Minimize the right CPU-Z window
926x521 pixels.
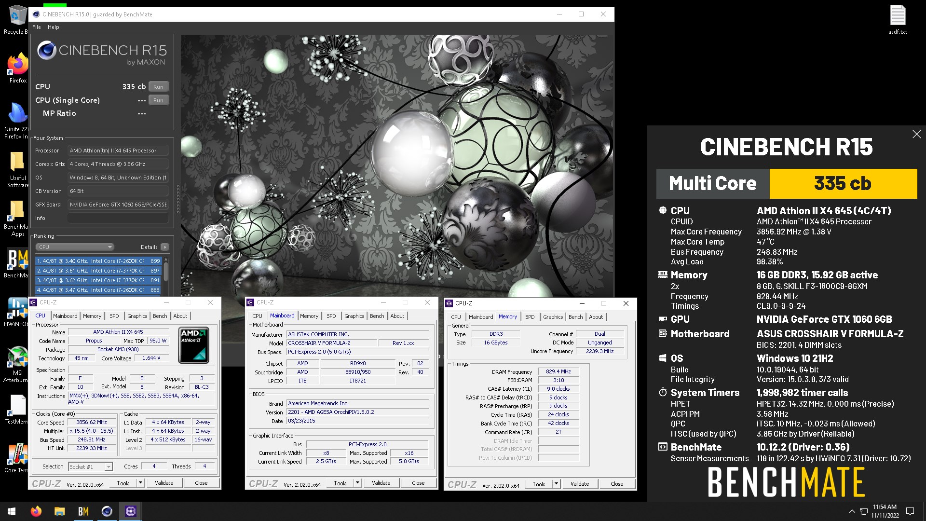[x=582, y=303]
